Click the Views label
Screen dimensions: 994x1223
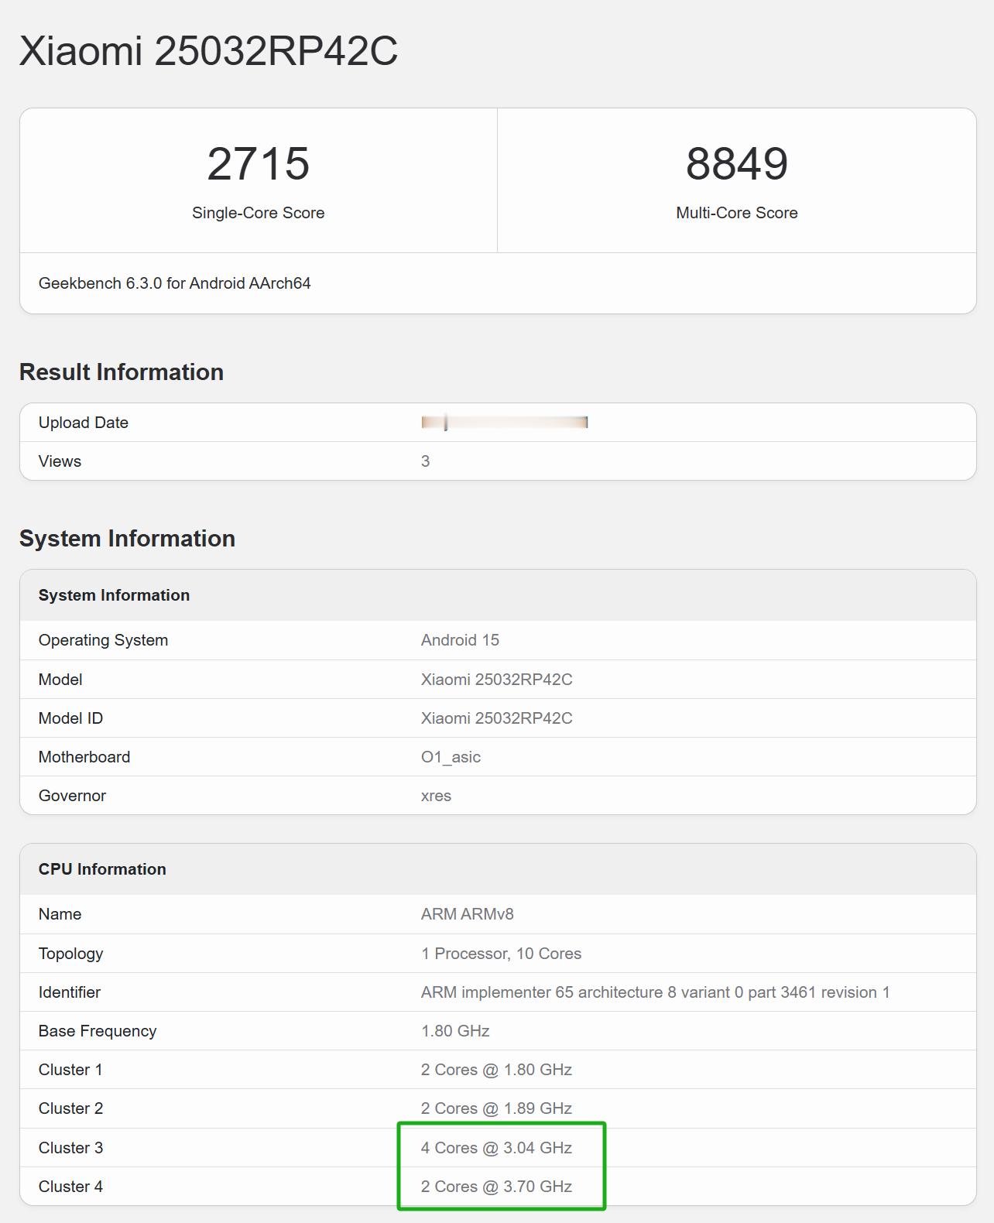click(60, 461)
